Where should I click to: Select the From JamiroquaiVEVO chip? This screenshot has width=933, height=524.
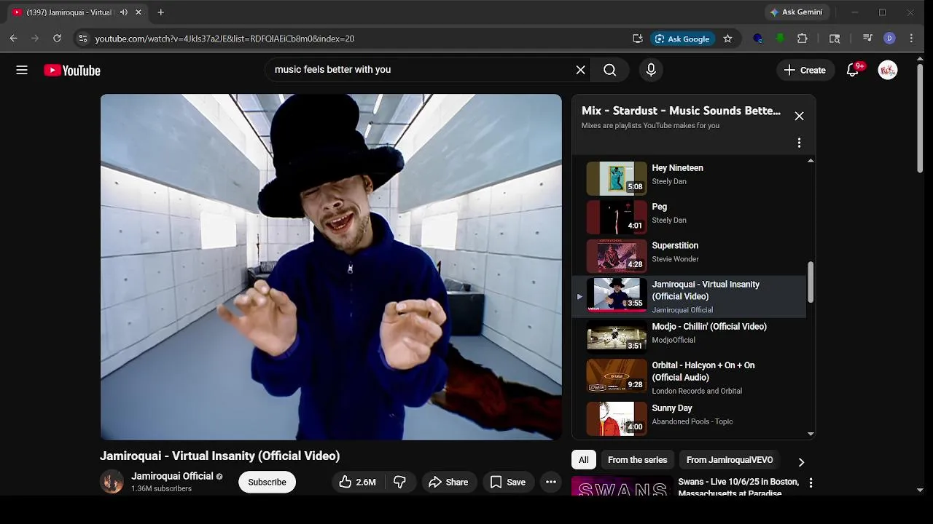[x=730, y=460]
